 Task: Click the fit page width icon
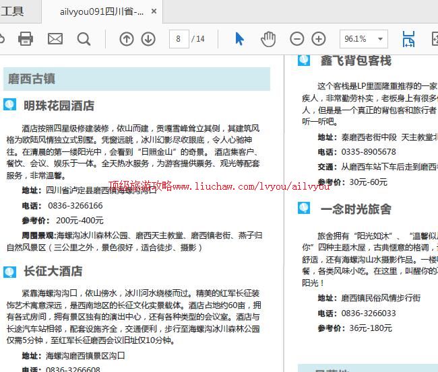[408, 39]
